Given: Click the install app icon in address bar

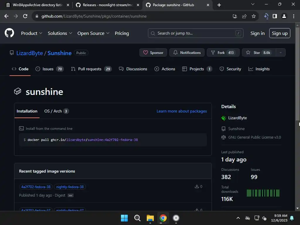Looking at the screenshot, I should 235,16.
